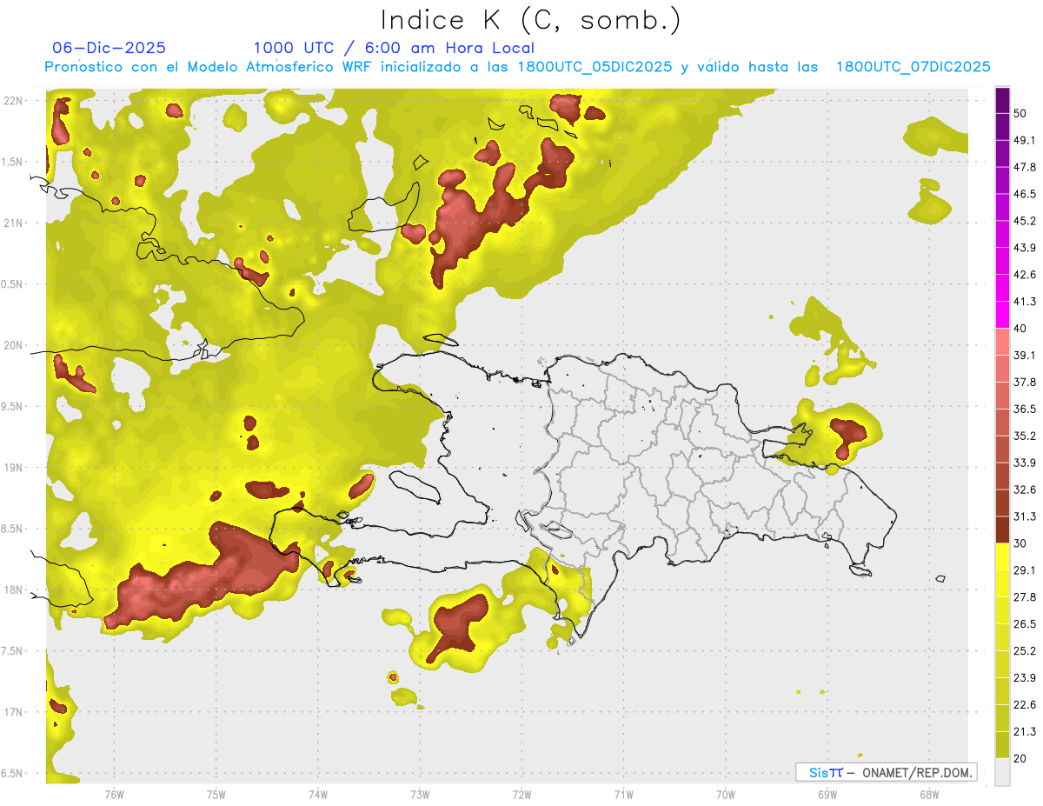The height and width of the screenshot is (806, 1043).
Task: Click the colorbar value '20'
Action: 1021,758
